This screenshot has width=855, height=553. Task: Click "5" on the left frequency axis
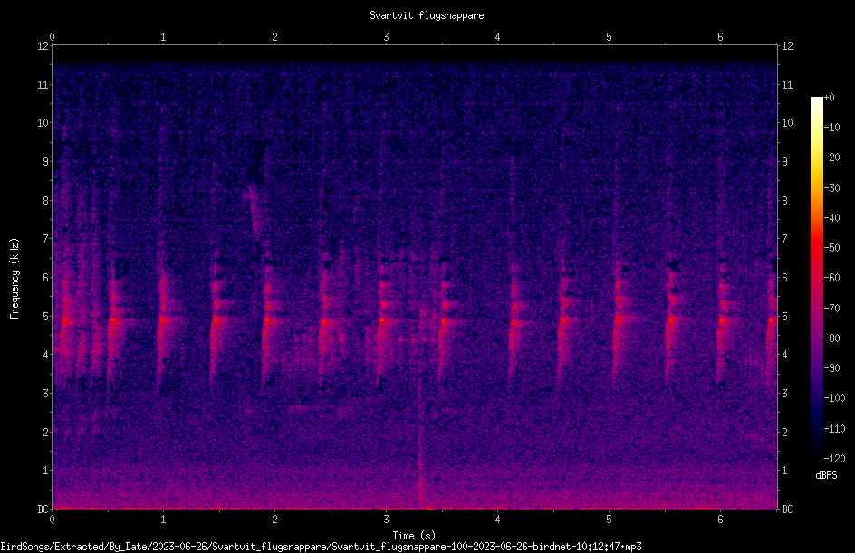pos(46,317)
